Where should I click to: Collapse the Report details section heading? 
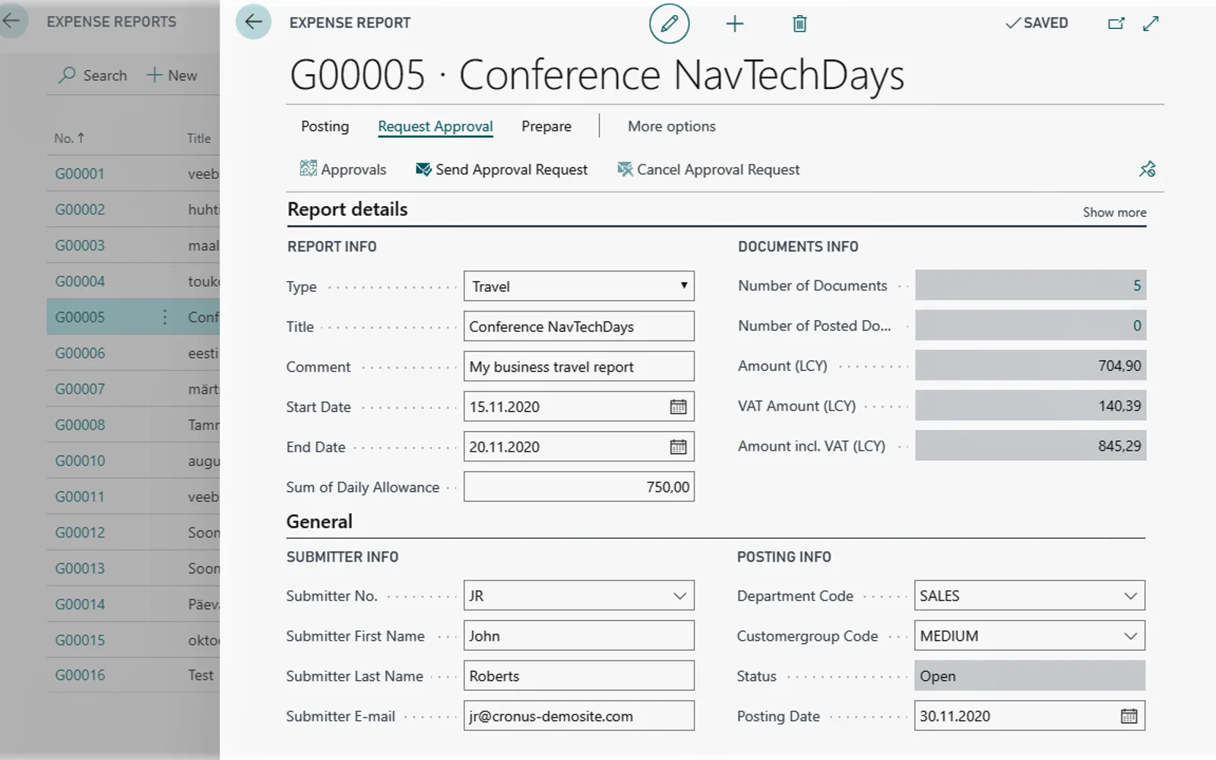[x=347, y=209]
